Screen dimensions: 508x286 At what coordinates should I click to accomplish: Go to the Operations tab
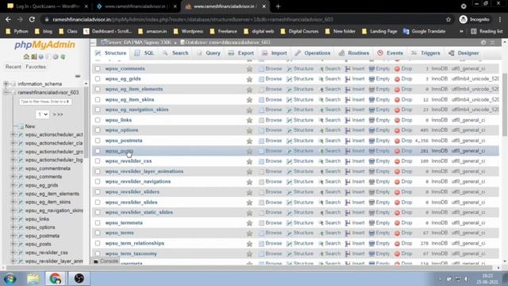(x=313, y=53)
